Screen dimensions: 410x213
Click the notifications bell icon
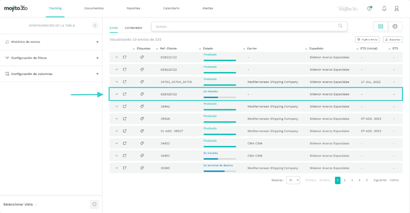pyautogui.click(x=384, y=8)
